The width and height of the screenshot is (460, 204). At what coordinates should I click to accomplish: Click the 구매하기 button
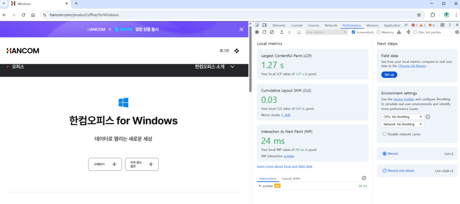coord(105,164)
